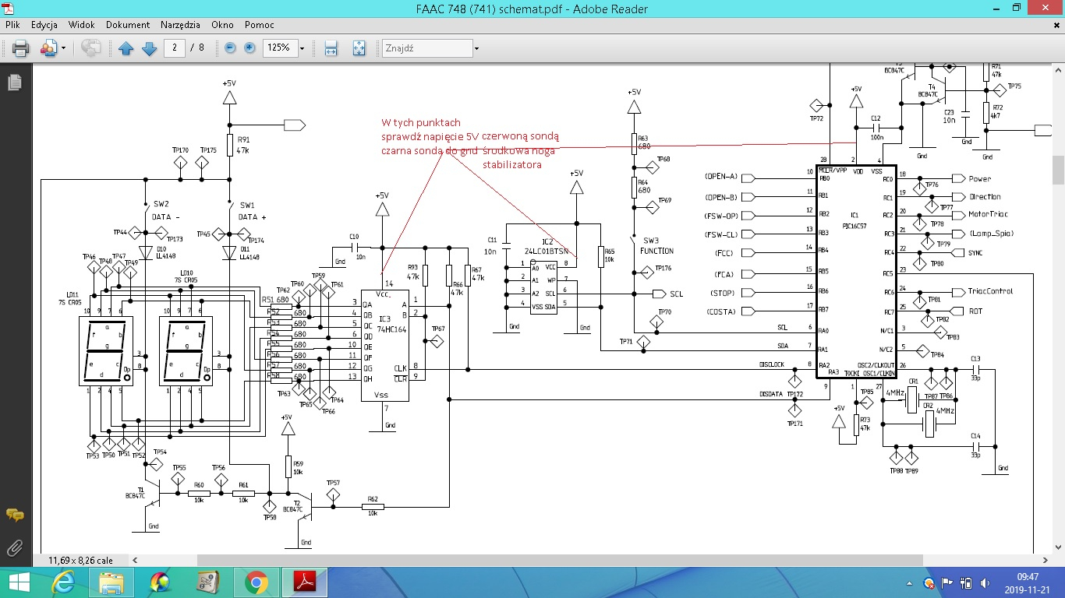
Task: Click the Print icon in toolbar
Action: (x=20, y=48)
